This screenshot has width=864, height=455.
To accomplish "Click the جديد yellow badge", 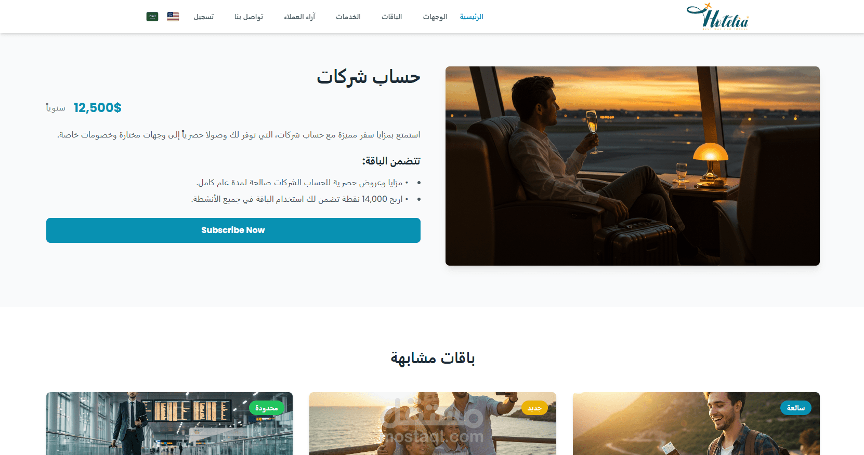I will (534, 408).
